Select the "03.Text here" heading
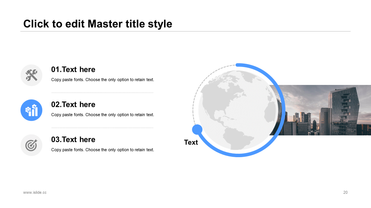 [73, 140]
